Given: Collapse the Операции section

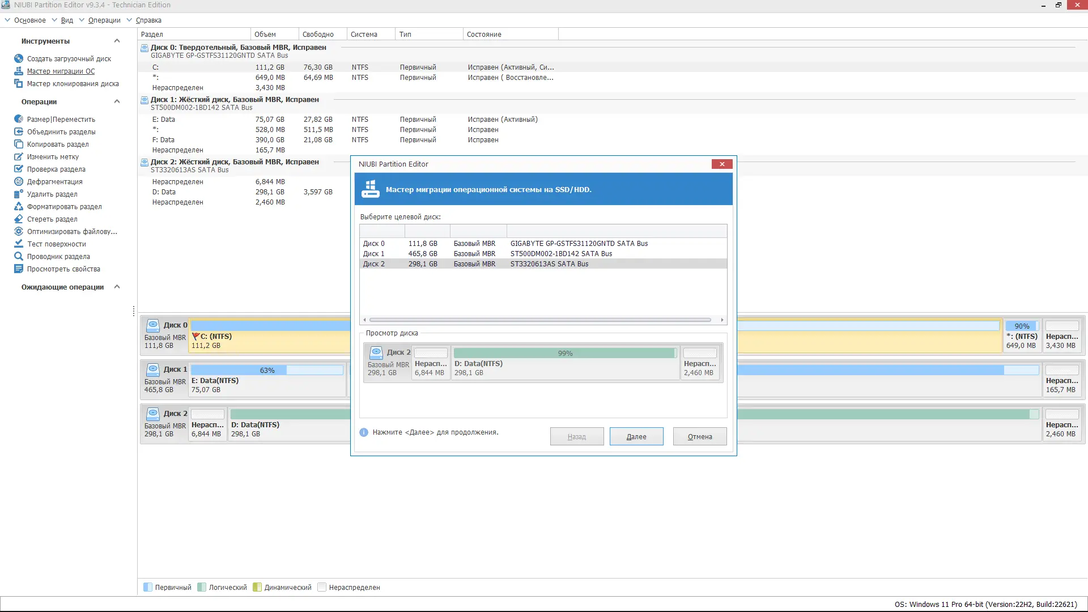Looking at the screenshot, I should coord(117,101).
